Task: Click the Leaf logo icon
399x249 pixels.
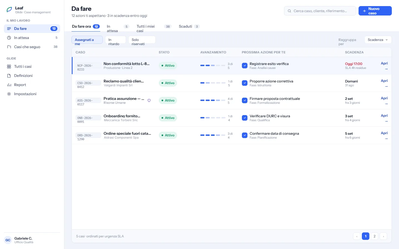Action: tap(9, 10)
